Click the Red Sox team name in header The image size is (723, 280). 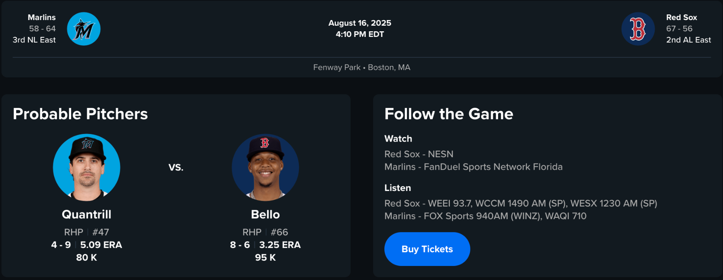tap(681, 17)
